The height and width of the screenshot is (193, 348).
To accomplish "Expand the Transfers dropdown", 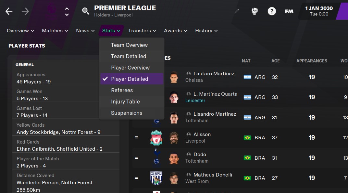I will coord(142,30).
